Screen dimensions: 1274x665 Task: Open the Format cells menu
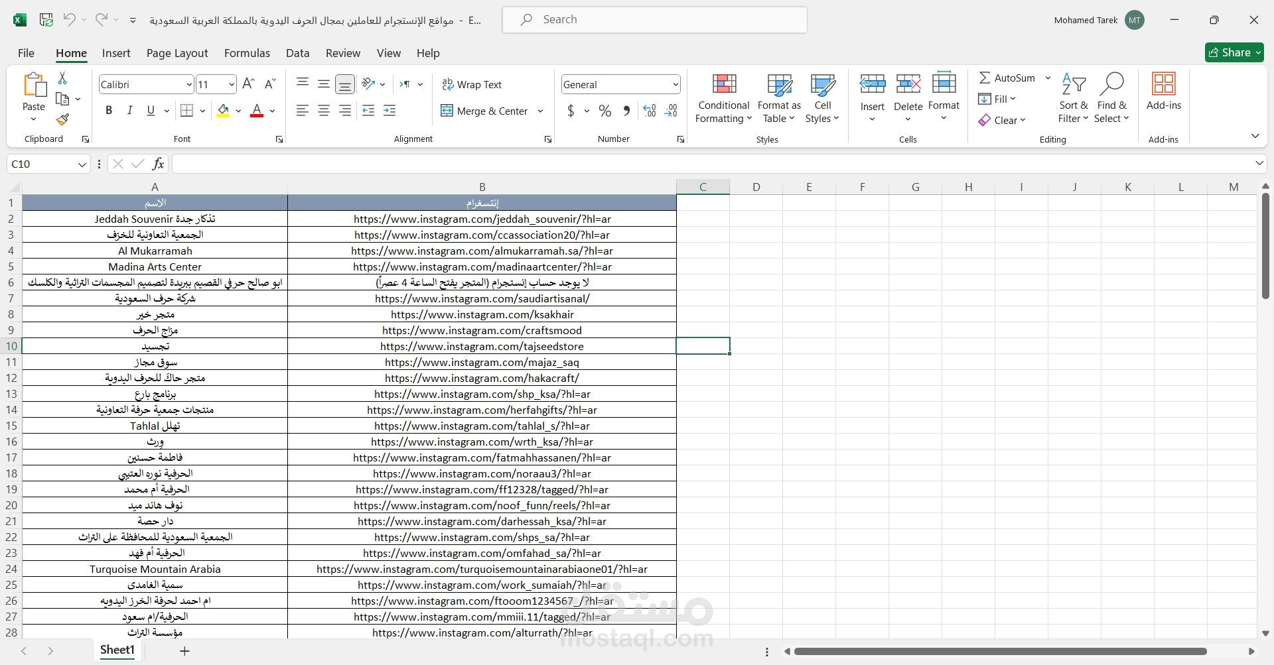pos(944,97)
